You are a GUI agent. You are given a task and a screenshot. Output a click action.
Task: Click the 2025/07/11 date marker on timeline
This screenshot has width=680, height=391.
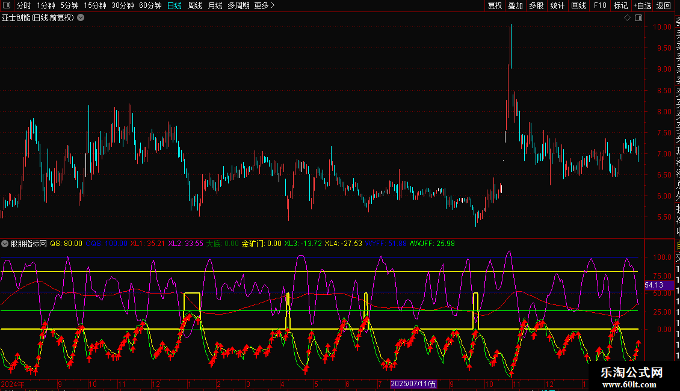click(x=413, y=384)
